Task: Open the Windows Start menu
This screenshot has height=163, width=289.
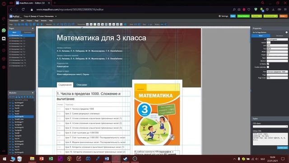Action: click(4, 159)
